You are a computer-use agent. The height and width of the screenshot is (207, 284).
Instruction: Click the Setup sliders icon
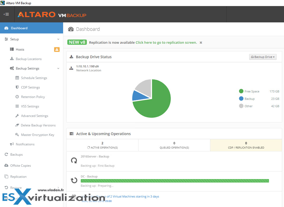pyautogui.click(x=6, y=39)
